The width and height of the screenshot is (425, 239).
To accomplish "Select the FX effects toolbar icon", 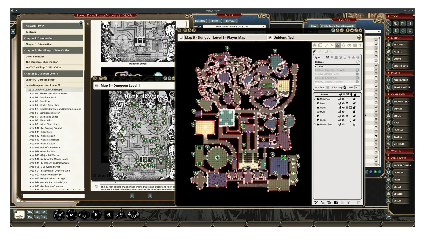I will pyautogui.click(x=332, y=45).
